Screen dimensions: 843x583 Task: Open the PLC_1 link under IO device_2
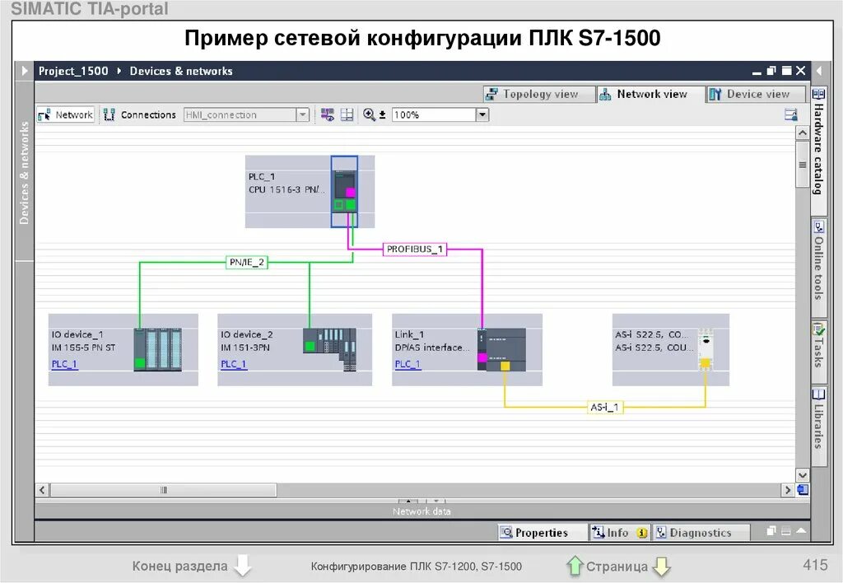point(233,364)
